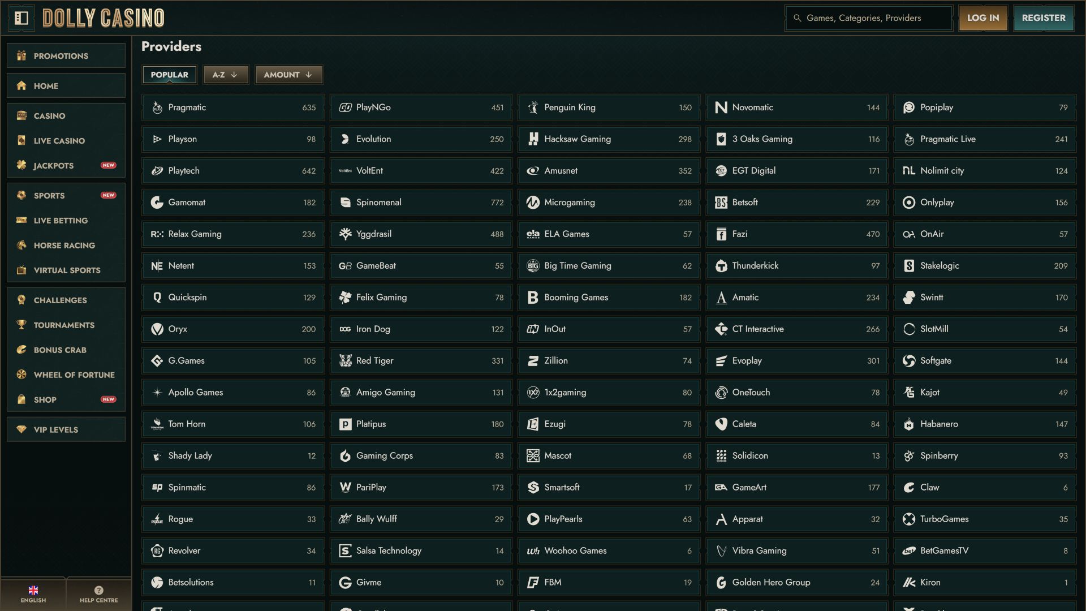Click the Wheel of Fortune icon
Viewport: 1086px width, 611px height.
(21, 375)
